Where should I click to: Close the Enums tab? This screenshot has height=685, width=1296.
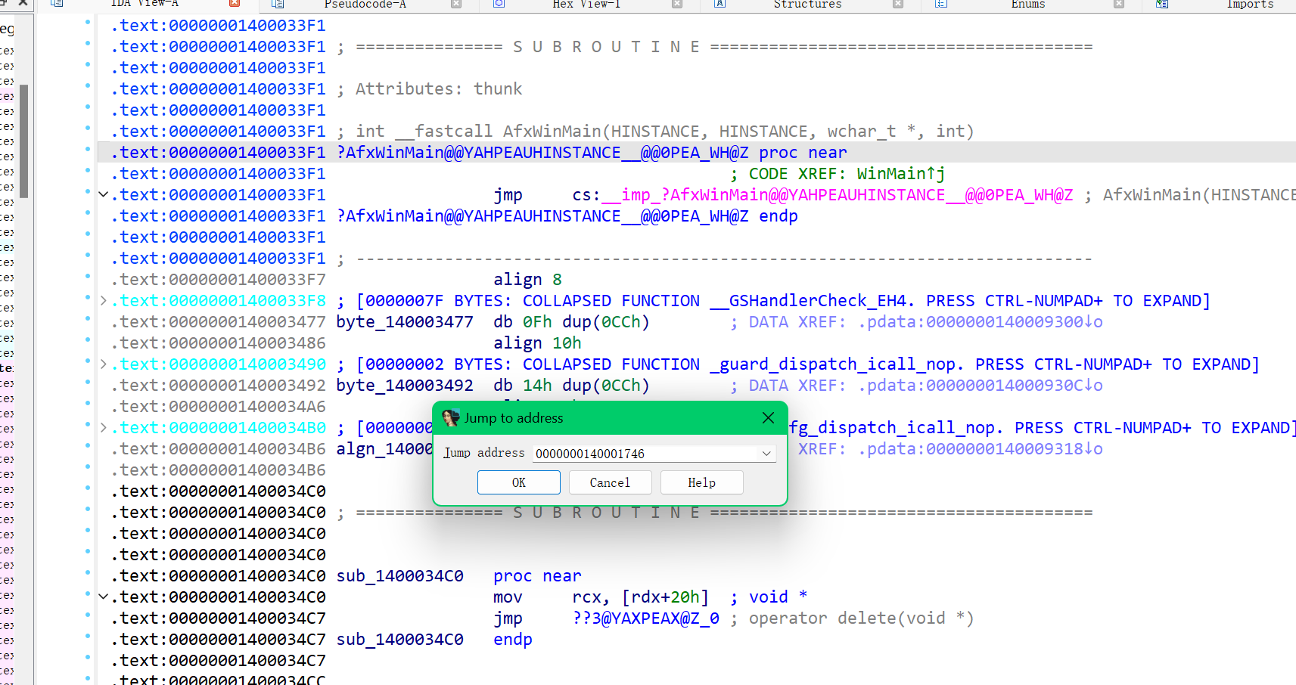coord(1118,4)
